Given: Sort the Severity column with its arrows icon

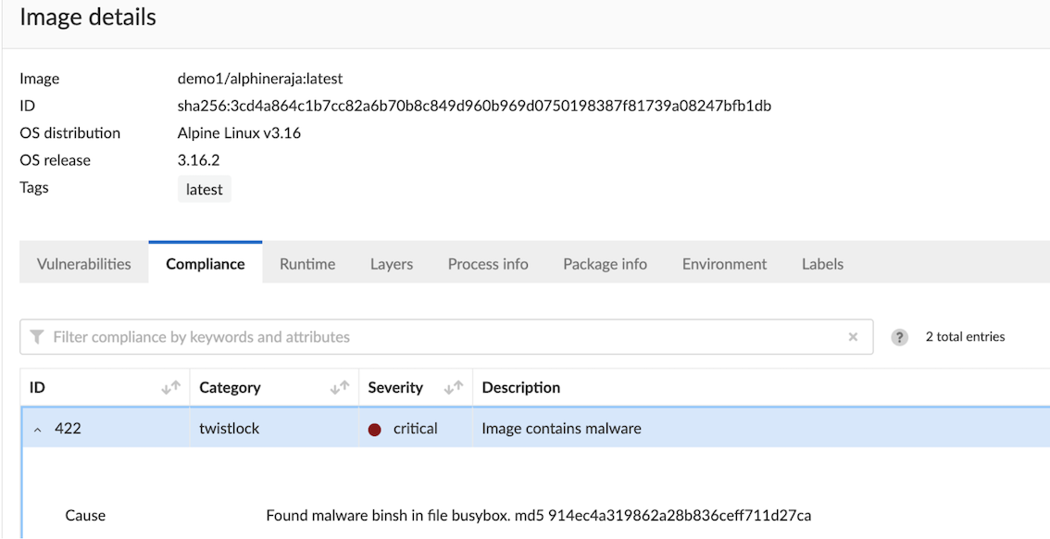Looking at the screenshot, I should 455,387.
